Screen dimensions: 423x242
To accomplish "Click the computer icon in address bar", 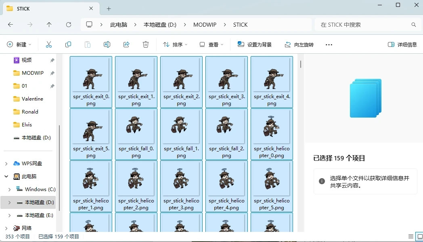I will [89, 25].
